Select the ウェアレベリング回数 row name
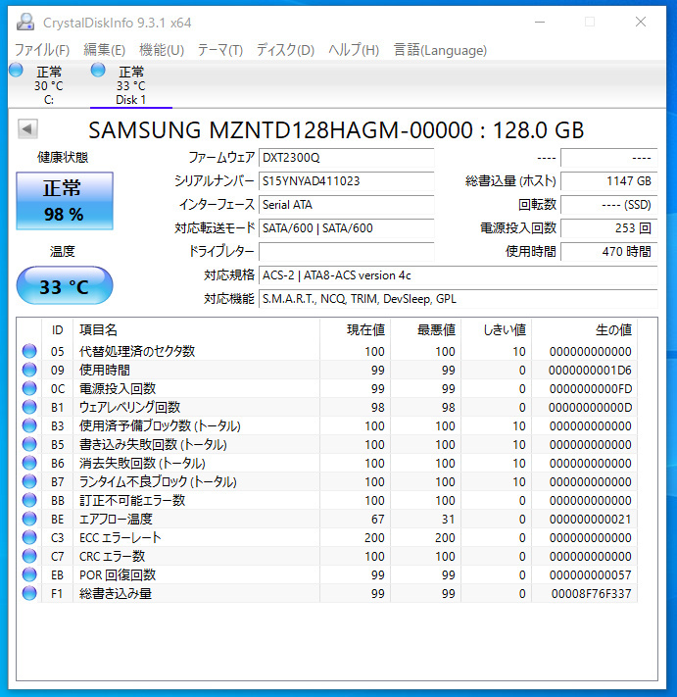677x697 pixels. [129, 407]
